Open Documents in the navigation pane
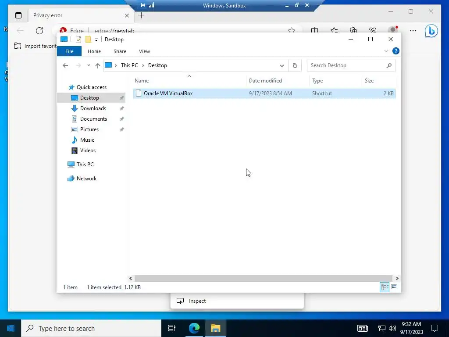Image resolution: width=449 pixels, height=337 pixels. pos(93,119)
